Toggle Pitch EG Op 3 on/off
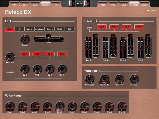 pos(127,27)
